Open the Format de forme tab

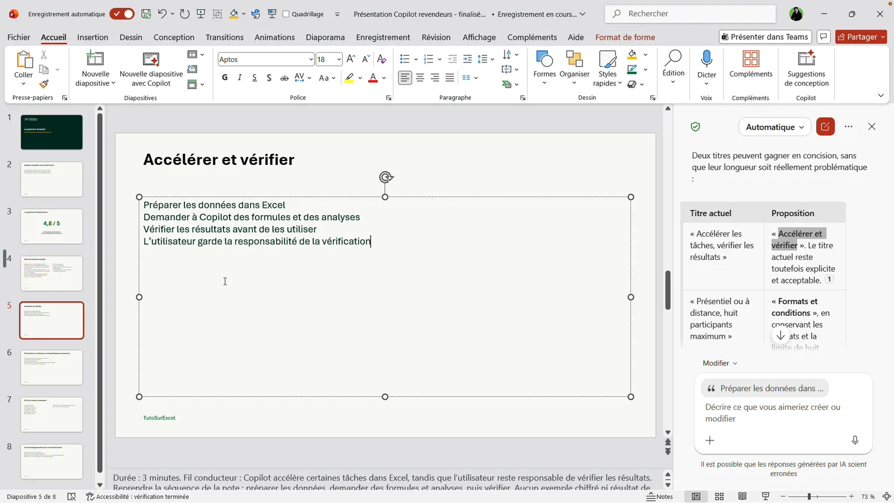(x=625, y=37)
